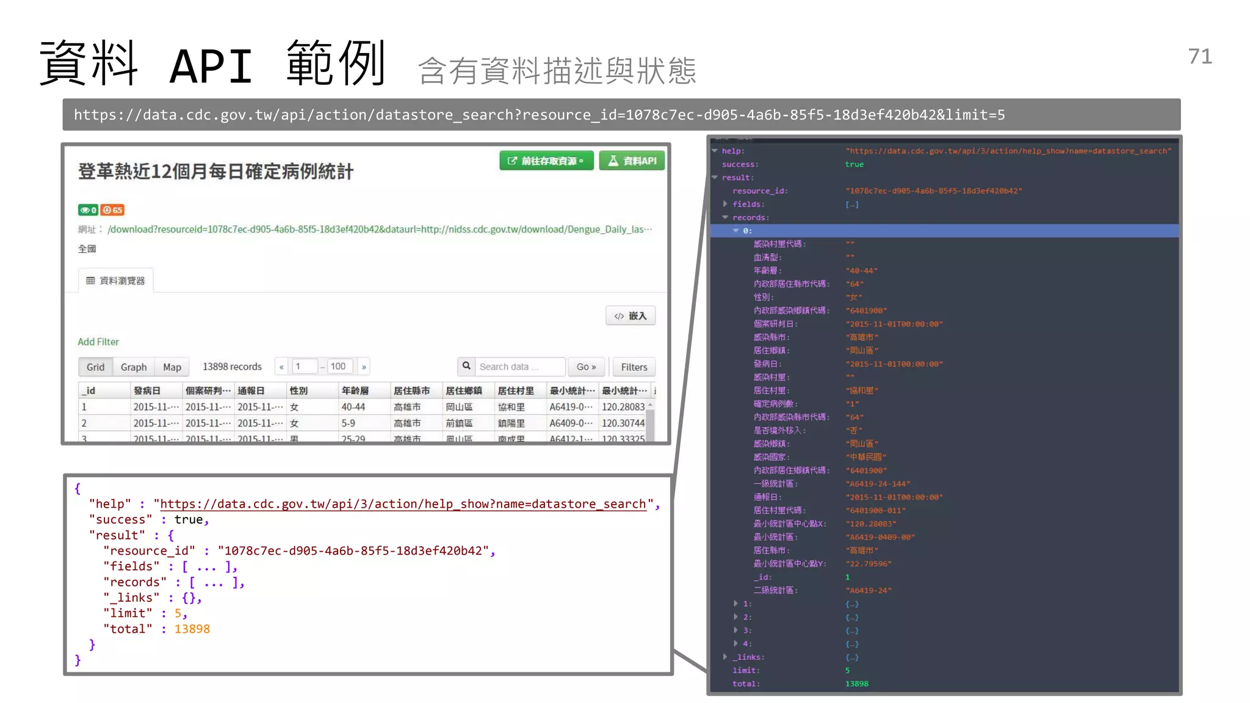Click the Search data input field
1250x703 pixels.
(x=520, y=367)
